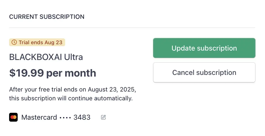This screenshot has width=265, height=136.
Task: Click the 'Mastercard' card brand label
Action: pos(39,117)
